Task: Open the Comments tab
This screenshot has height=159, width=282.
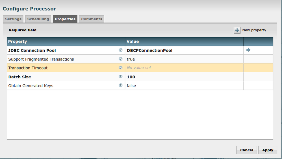Action: pos(92,19)
